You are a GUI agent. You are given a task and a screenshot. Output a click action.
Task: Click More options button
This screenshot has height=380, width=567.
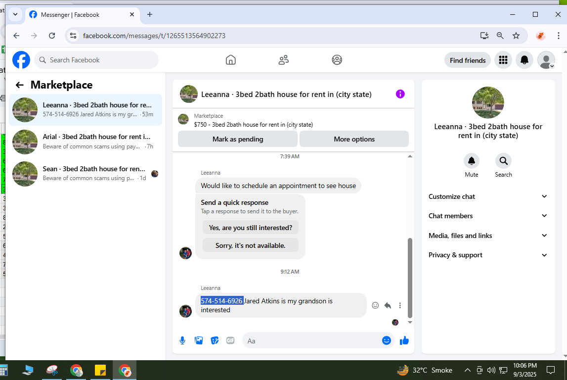(354, 139)
